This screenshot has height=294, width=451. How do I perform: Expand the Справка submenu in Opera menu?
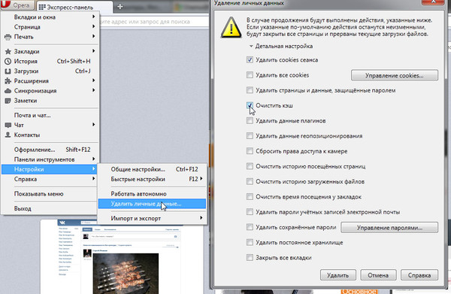coord(50,179)
